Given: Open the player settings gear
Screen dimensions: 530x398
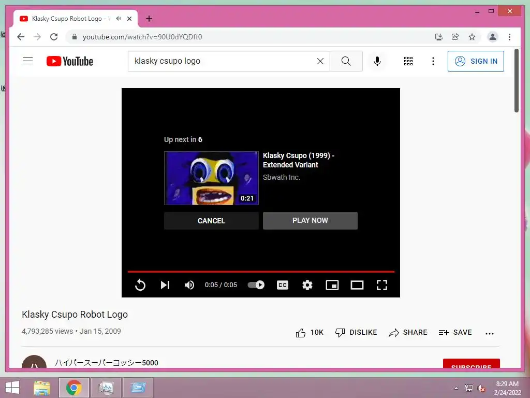Looking at the screenshot, I should tap(307, 285).
